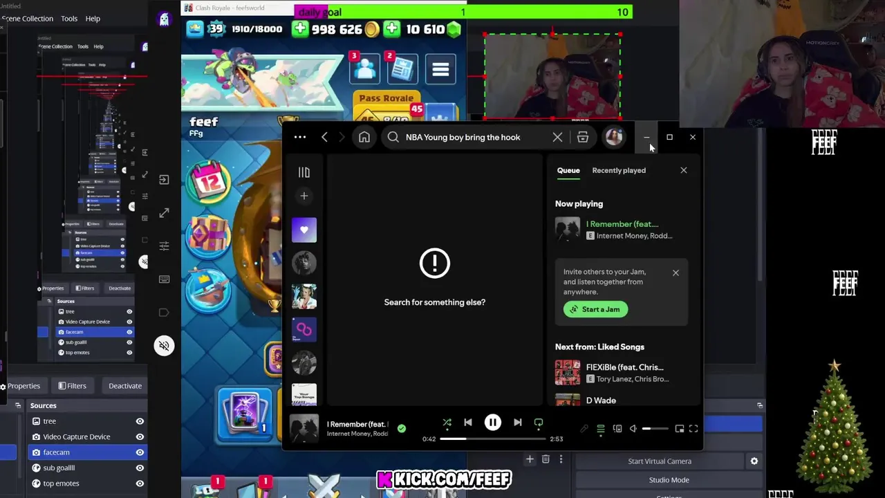Image resolution: width=885 pixels, height=498 pixels.
Task: Toggle visibility of sub goallll source
Action: click(x=140, y=468)
